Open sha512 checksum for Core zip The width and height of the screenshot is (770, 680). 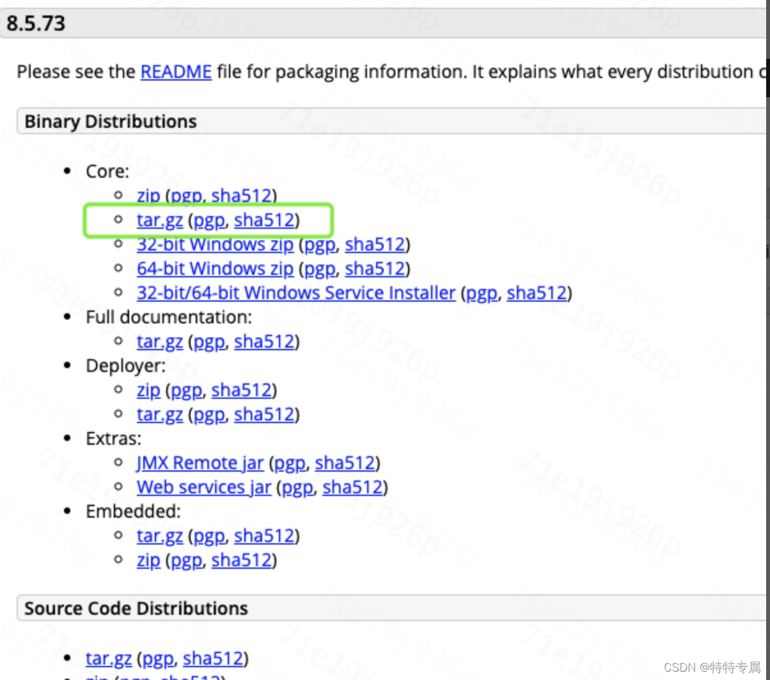tap(242, 196)
